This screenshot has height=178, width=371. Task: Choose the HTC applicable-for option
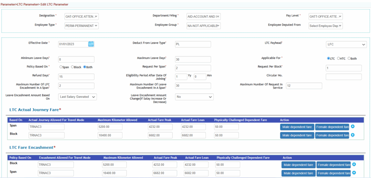338,58
